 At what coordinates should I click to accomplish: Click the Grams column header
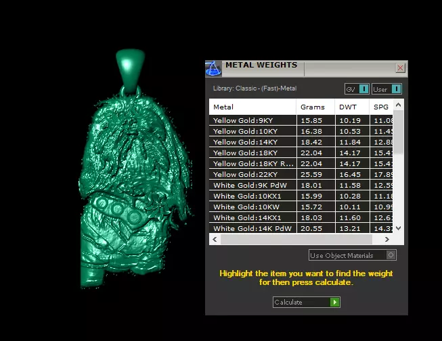click(x=315, y=107)
